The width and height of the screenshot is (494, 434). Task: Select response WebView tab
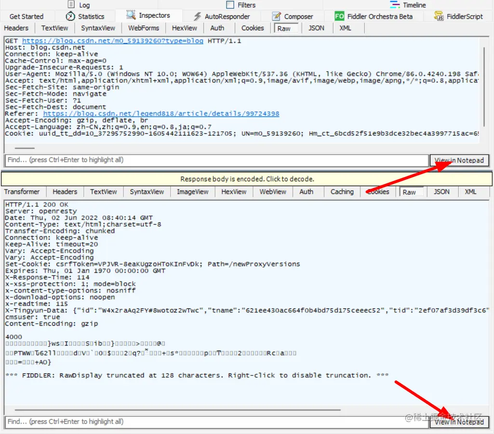pyautogui.click(x=273, y=192)
